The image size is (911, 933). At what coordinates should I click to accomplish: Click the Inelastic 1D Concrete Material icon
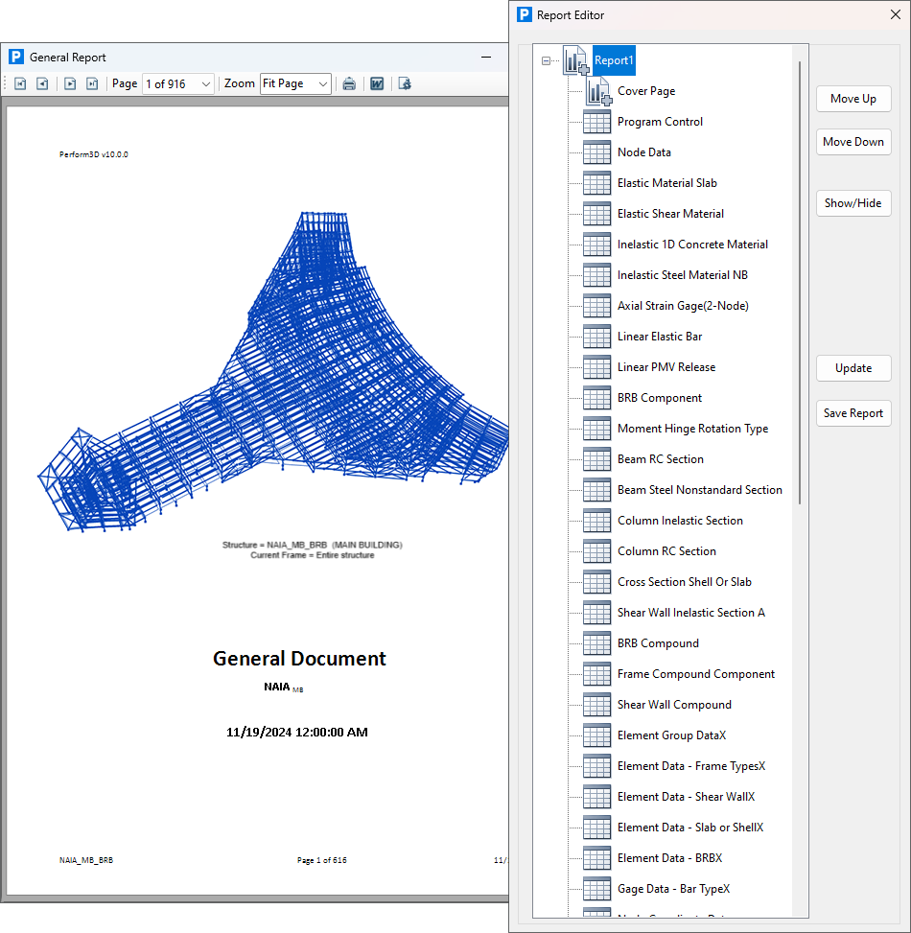(x=596, y=245)
